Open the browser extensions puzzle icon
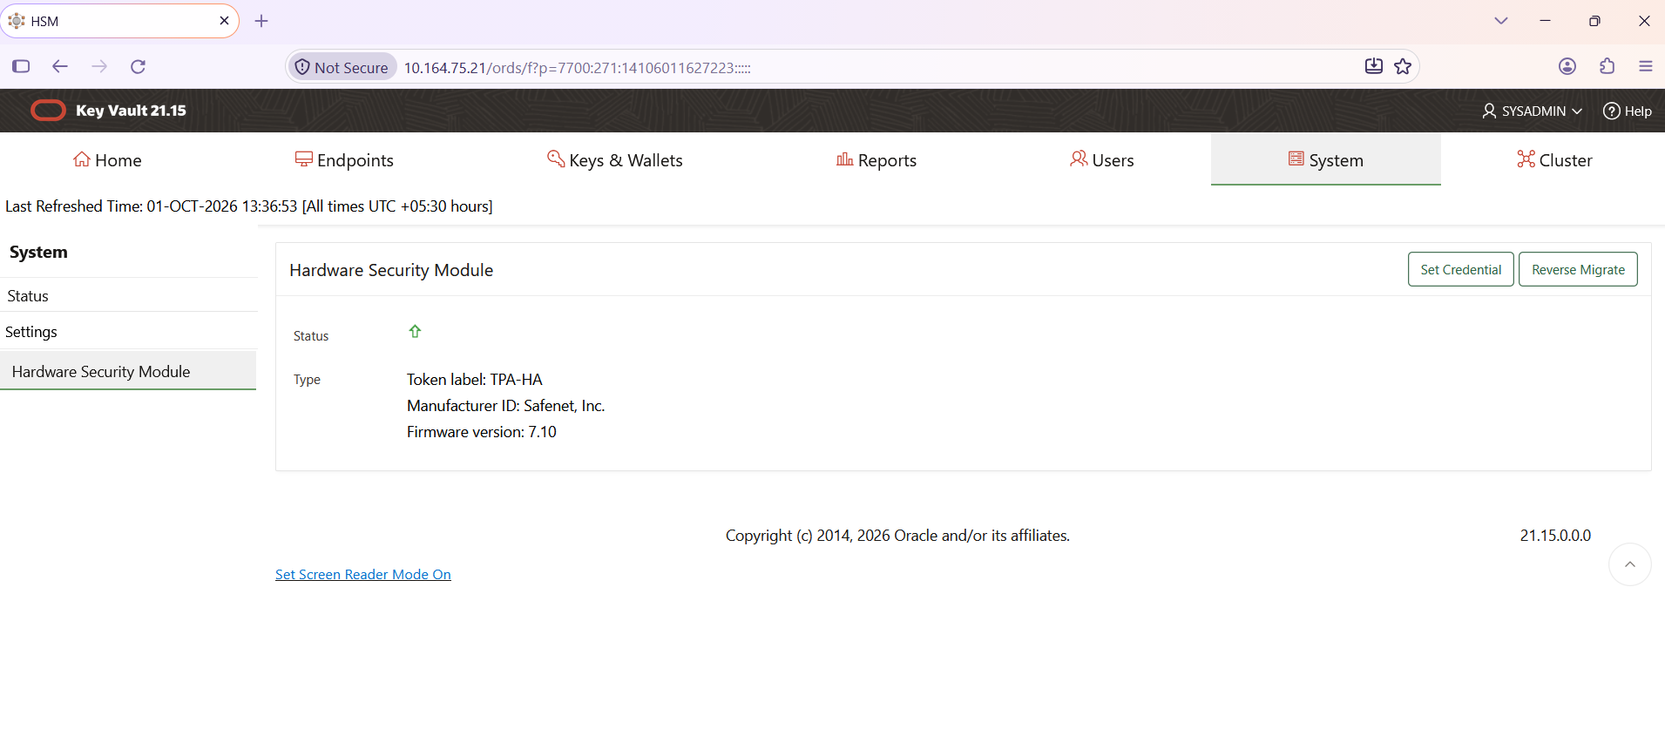 pyautogui.click(x=1607, y=66)
